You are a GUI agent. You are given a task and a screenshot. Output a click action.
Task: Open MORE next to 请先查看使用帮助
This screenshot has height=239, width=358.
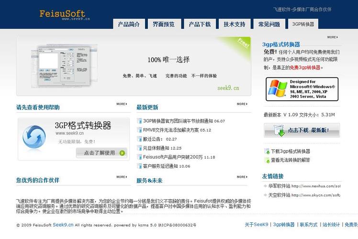click(122, 104)
